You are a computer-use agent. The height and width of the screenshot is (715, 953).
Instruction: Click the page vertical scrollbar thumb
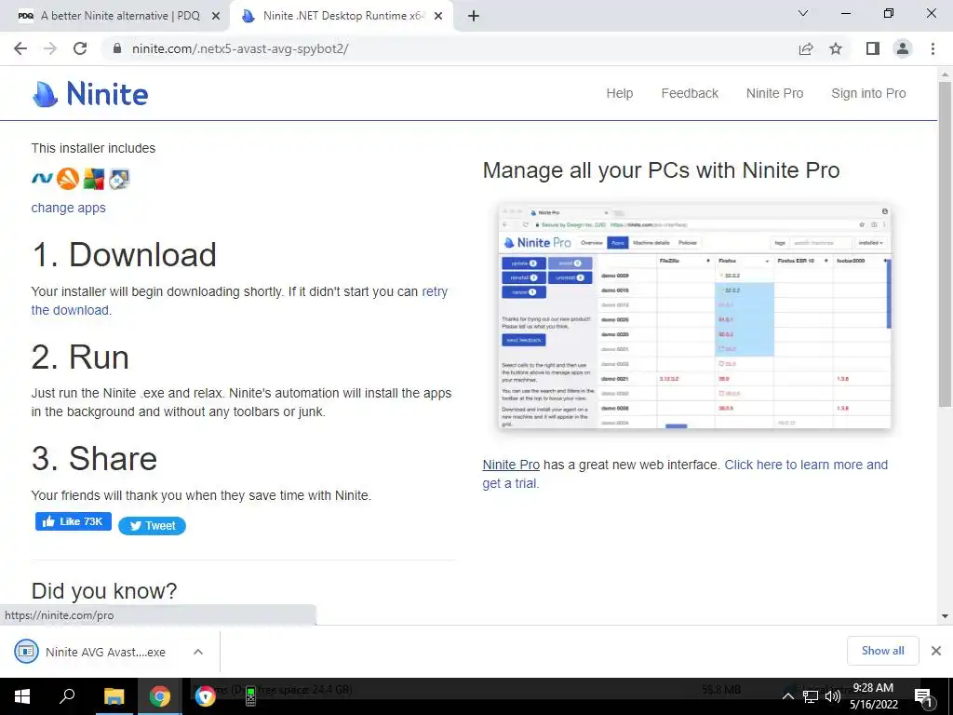[945, 243]
